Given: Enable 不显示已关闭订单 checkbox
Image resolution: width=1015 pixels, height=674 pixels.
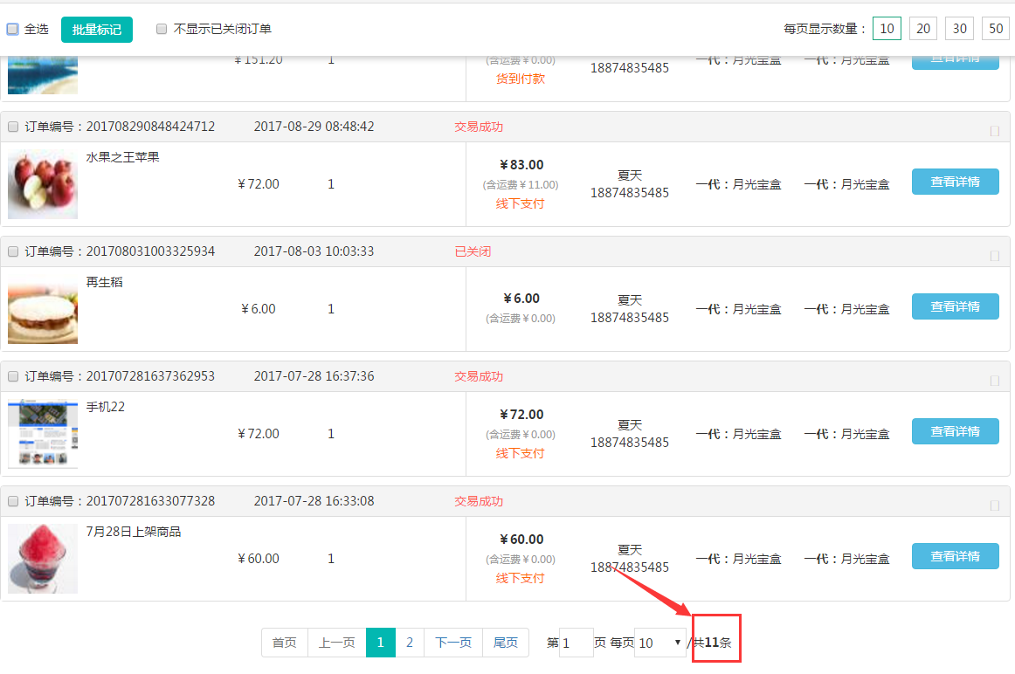Looking at the screenshot, I should (x=162, y=29).
